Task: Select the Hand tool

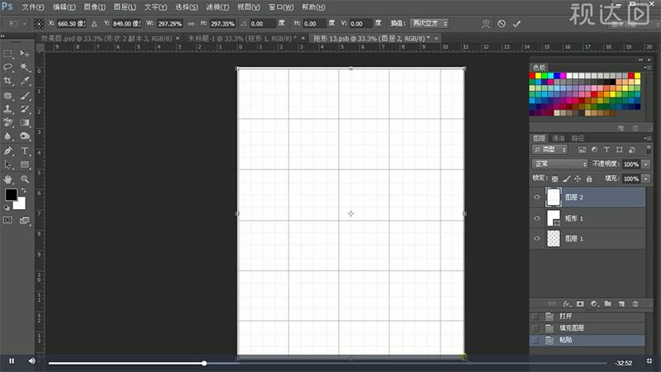Action: pos(8,179)
